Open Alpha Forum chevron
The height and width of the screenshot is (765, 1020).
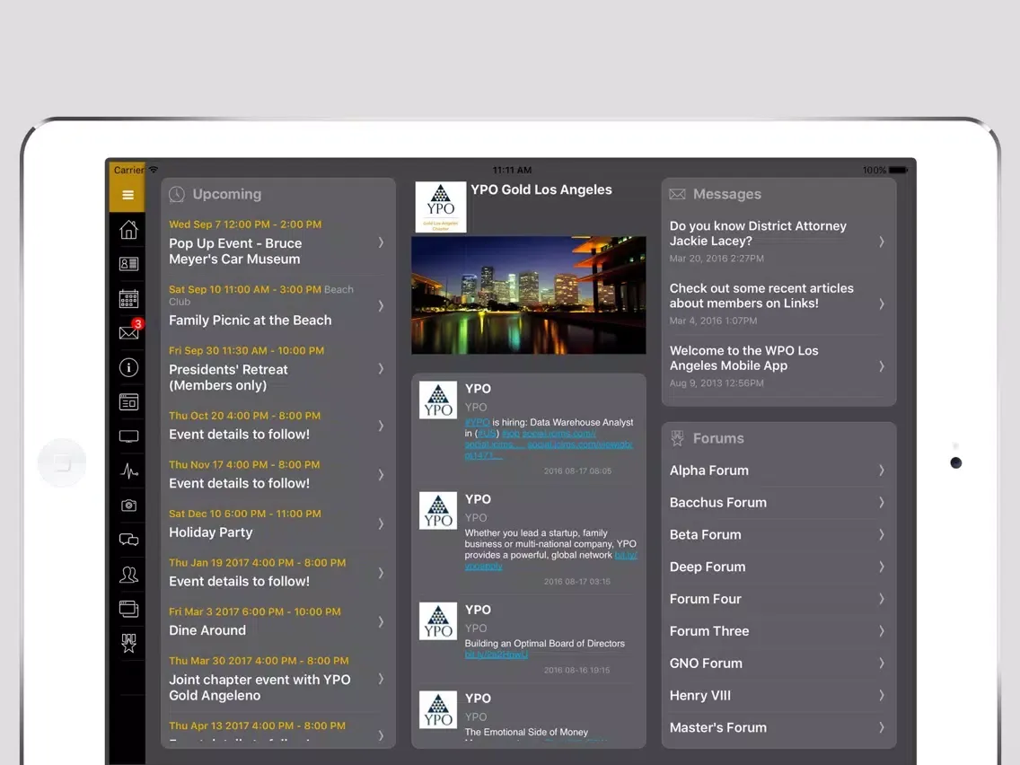click(x=882, y=470)
